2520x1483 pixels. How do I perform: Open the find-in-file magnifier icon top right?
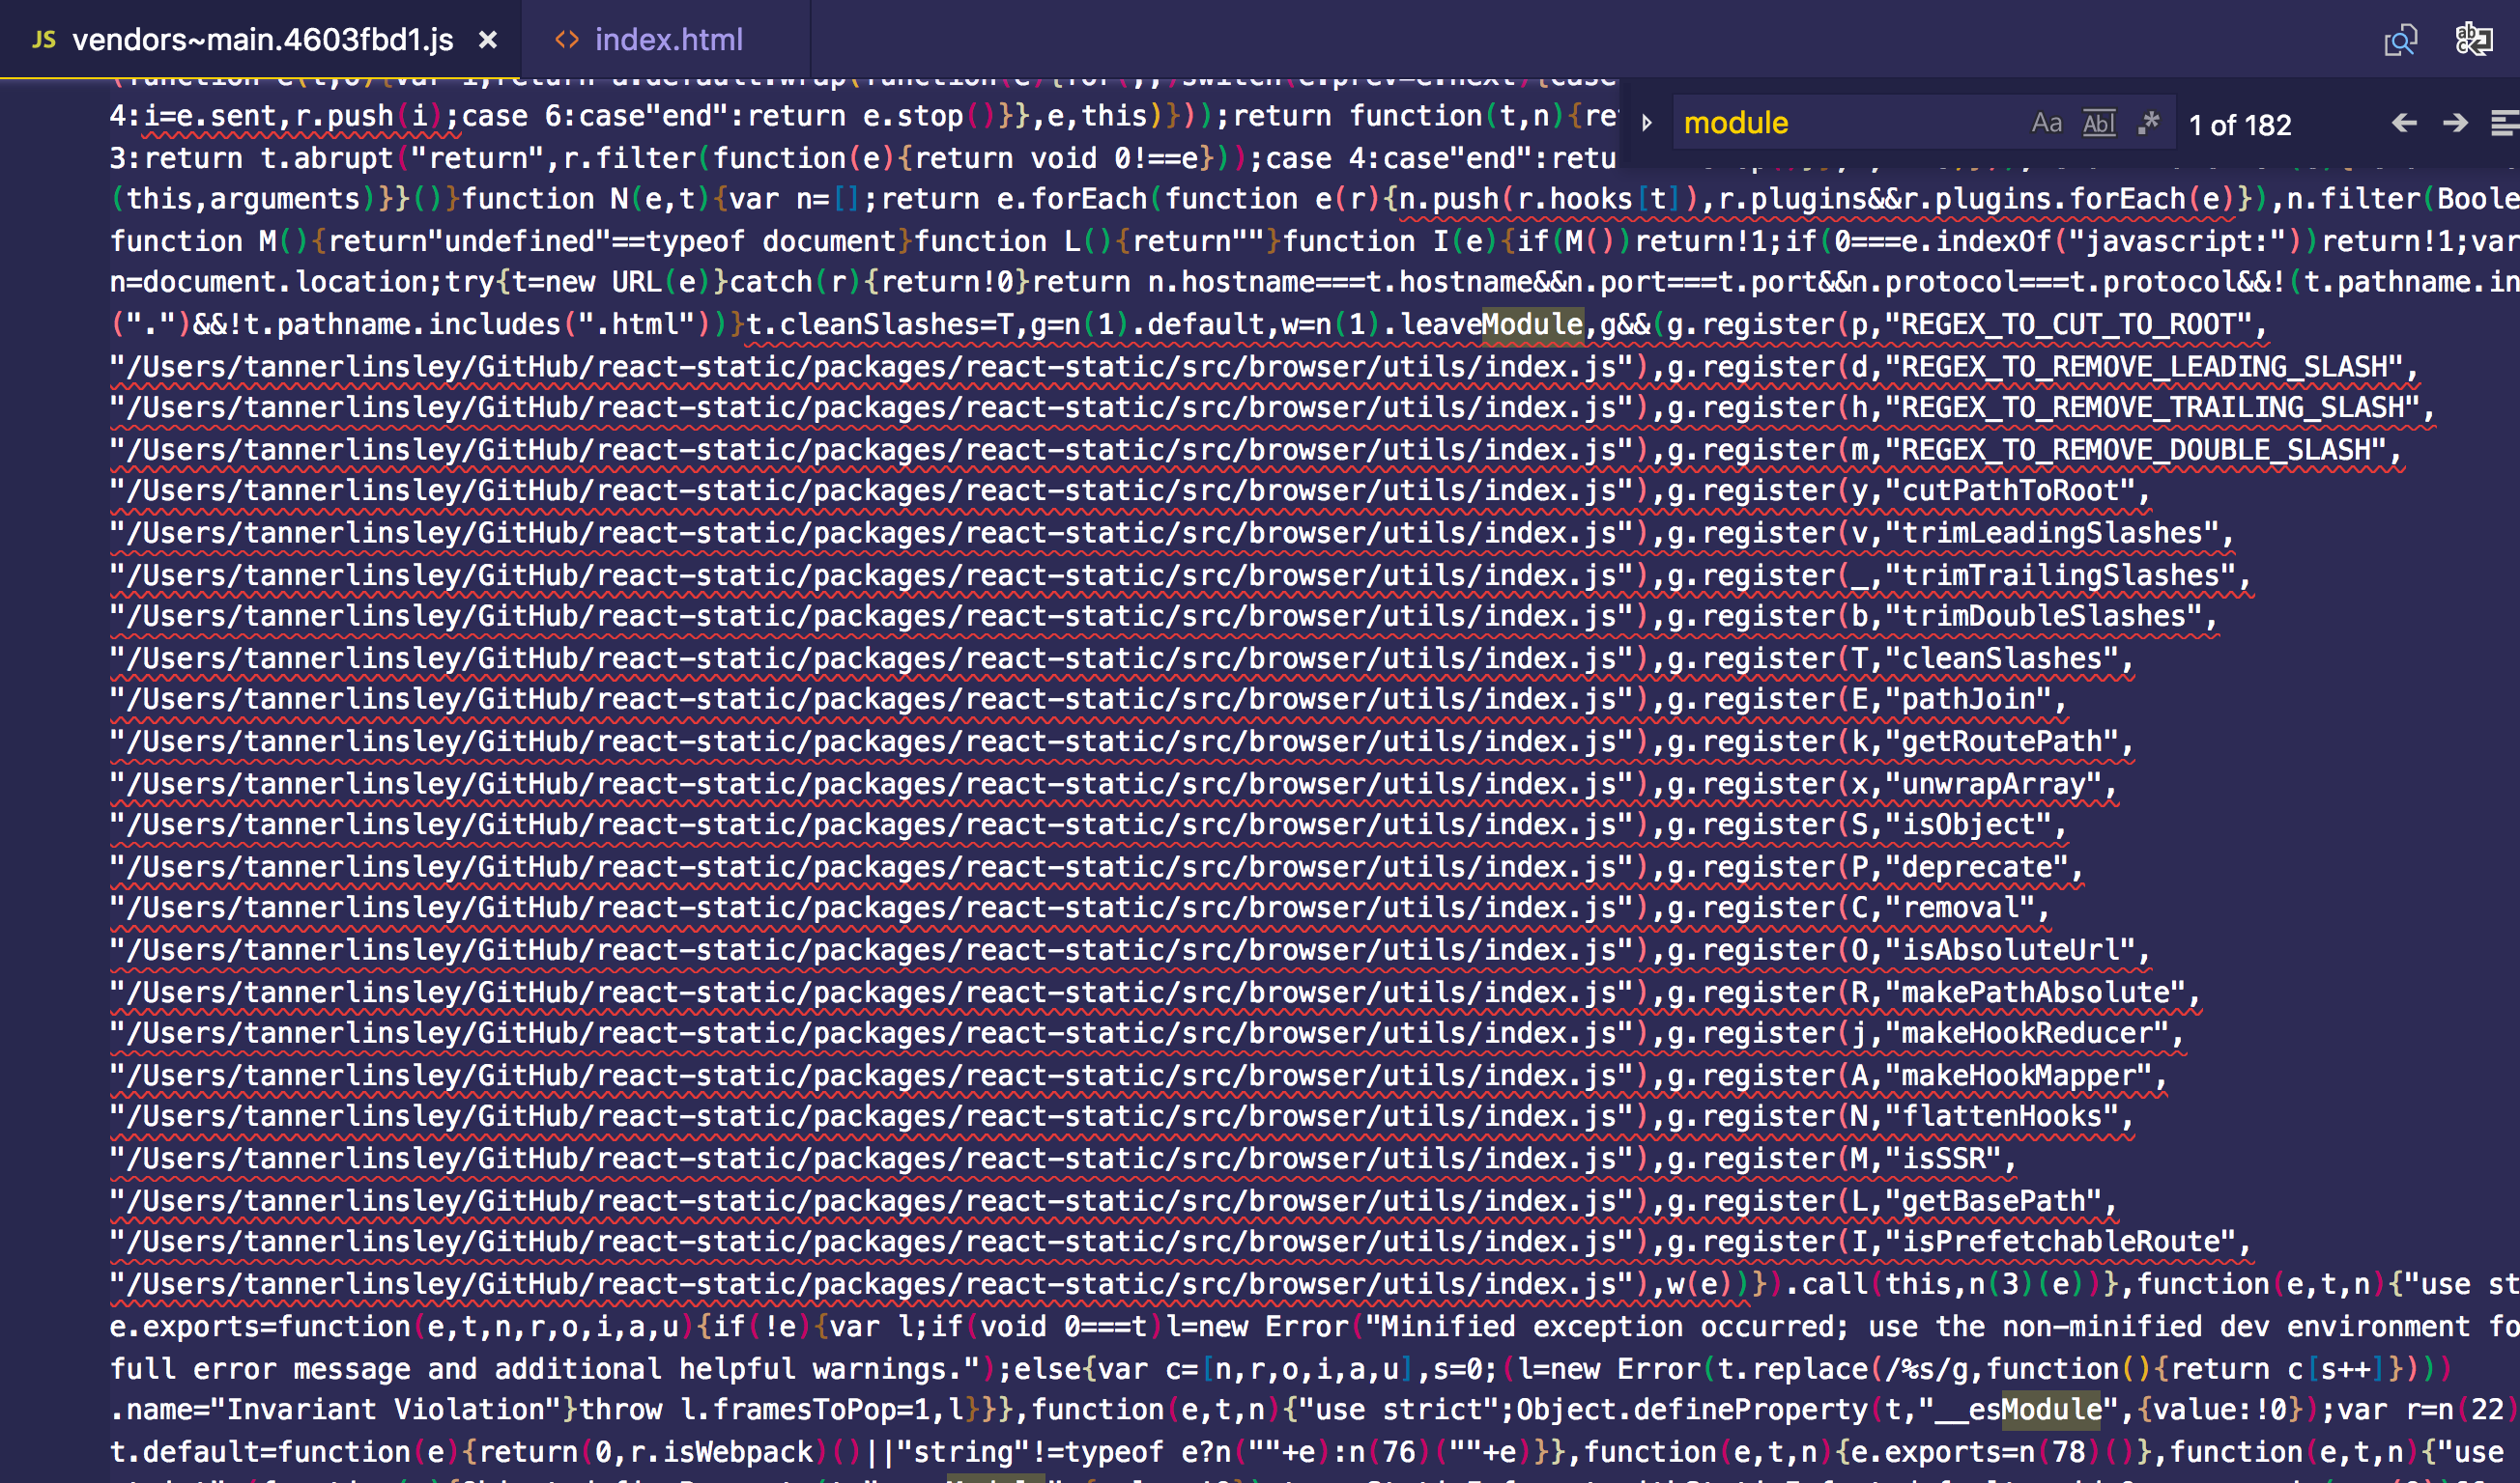coord(2400,40)
